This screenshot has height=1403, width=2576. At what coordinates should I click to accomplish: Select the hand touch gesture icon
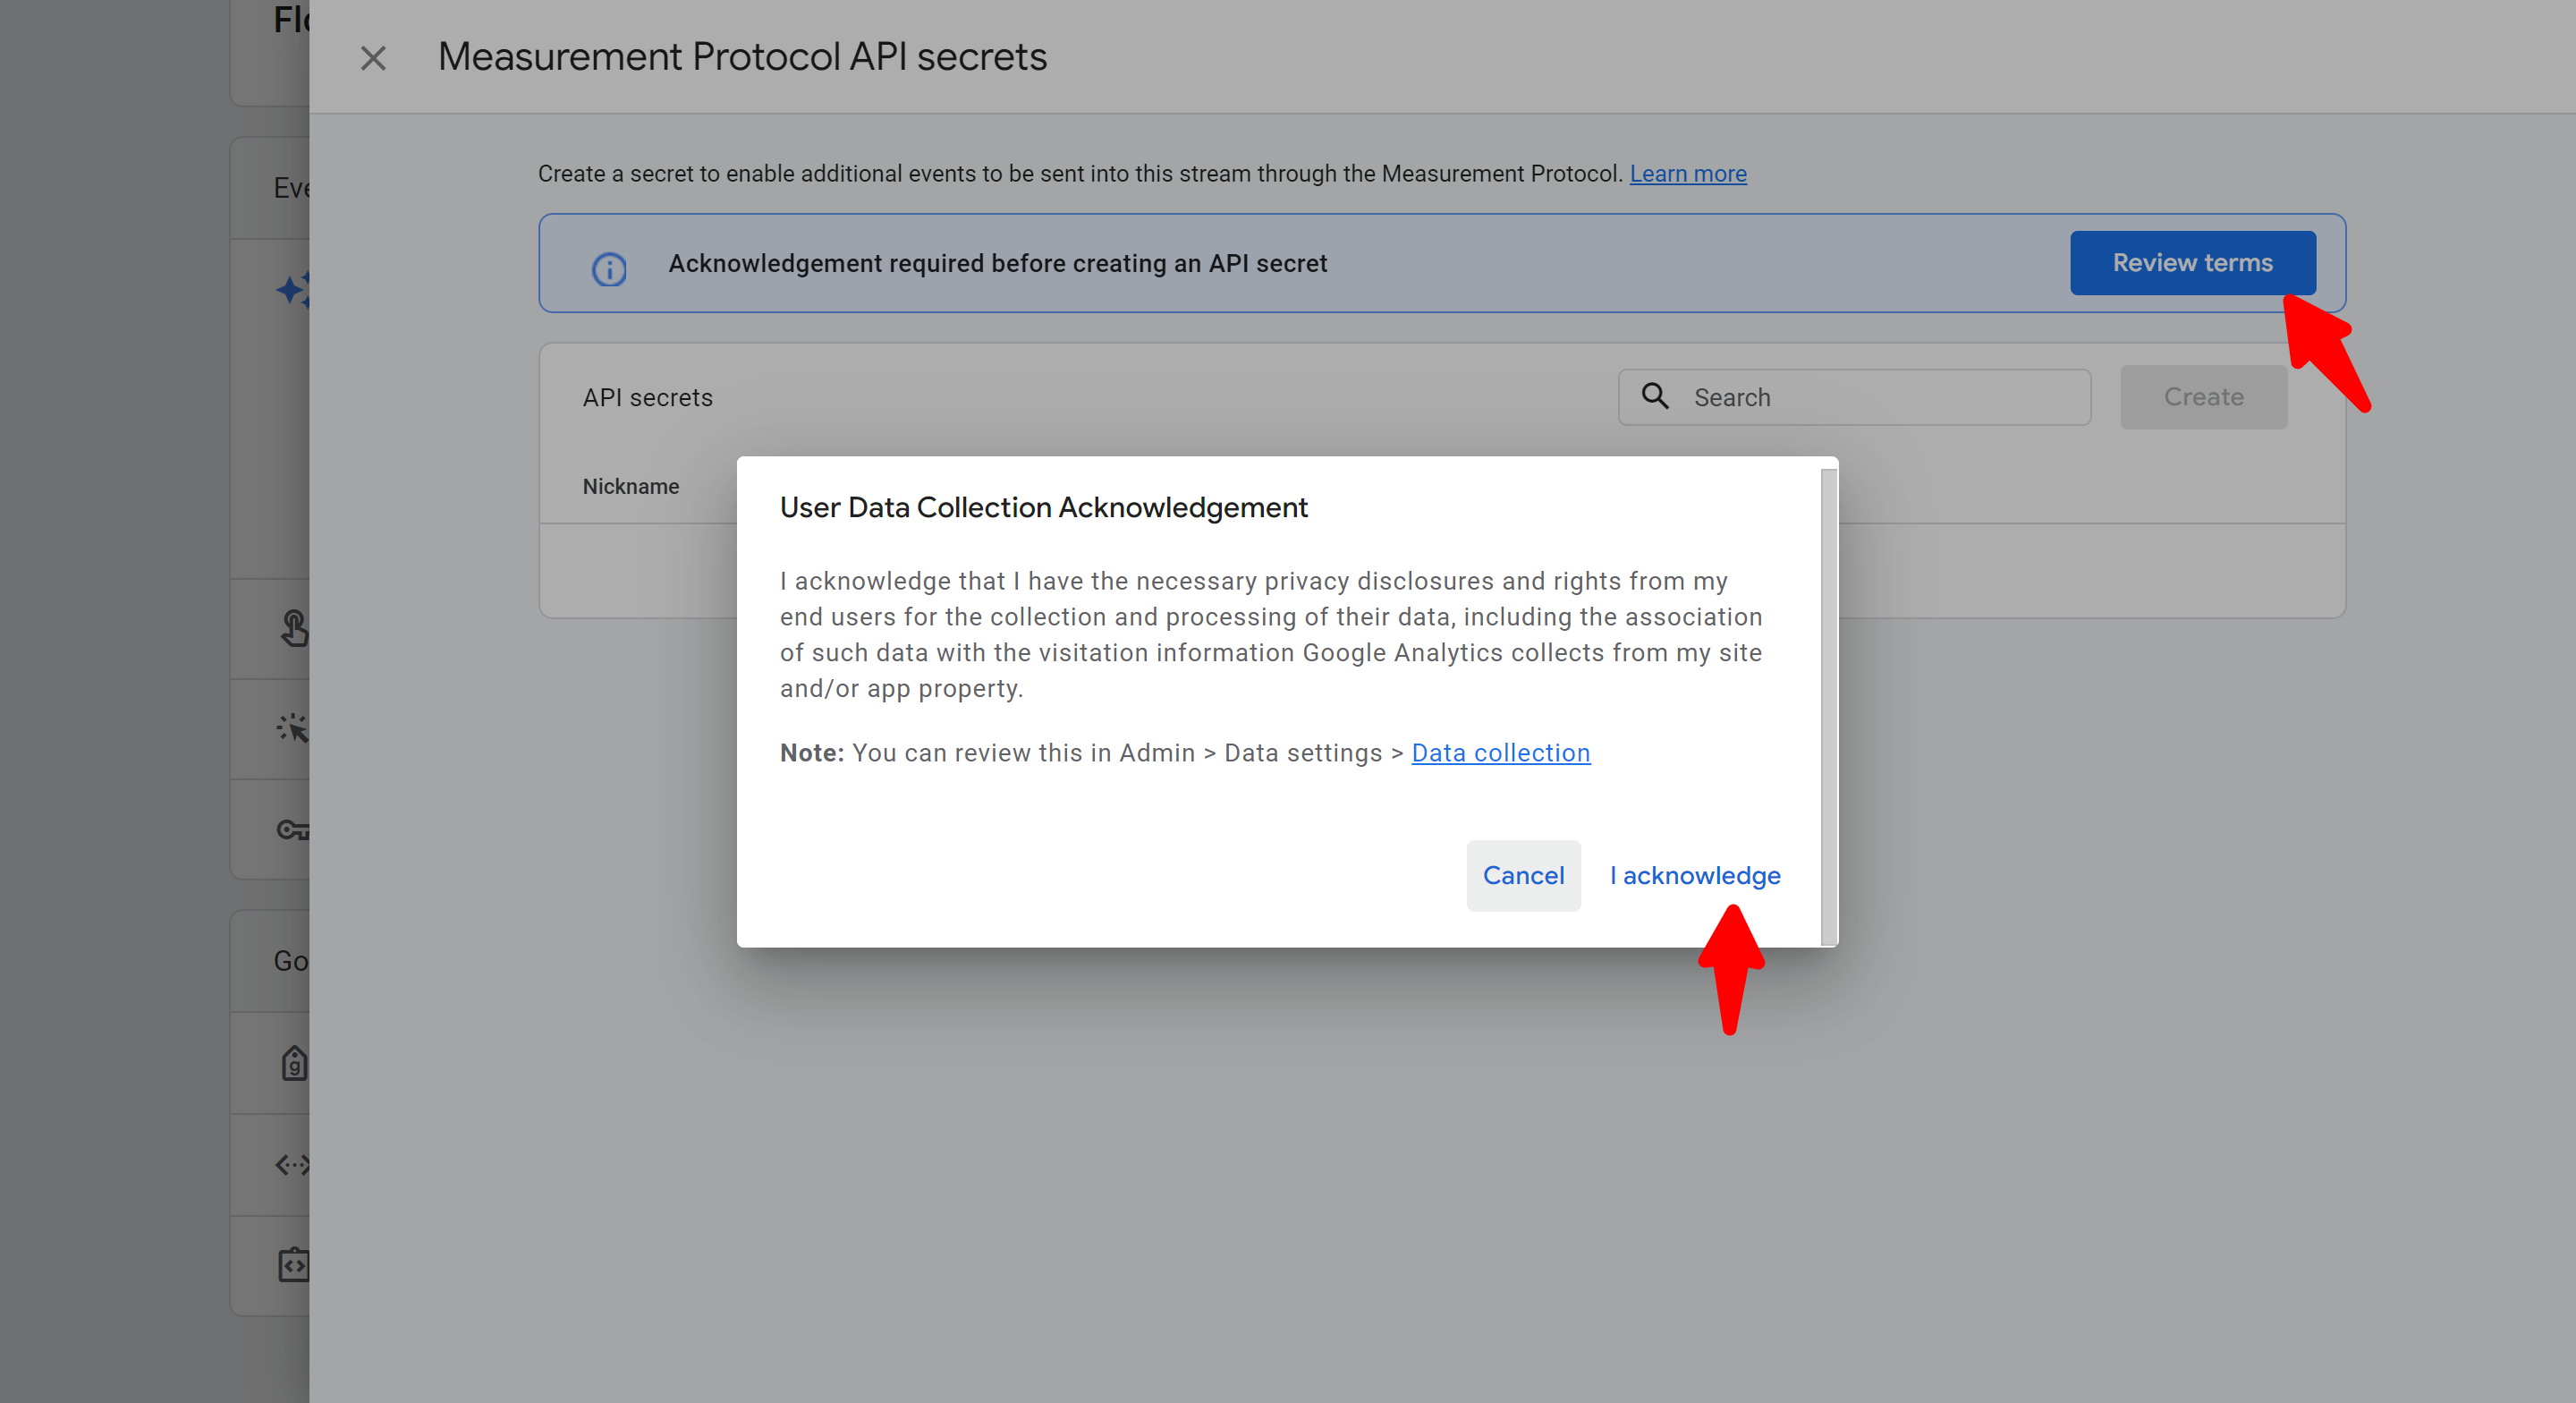tap(293, 628)
